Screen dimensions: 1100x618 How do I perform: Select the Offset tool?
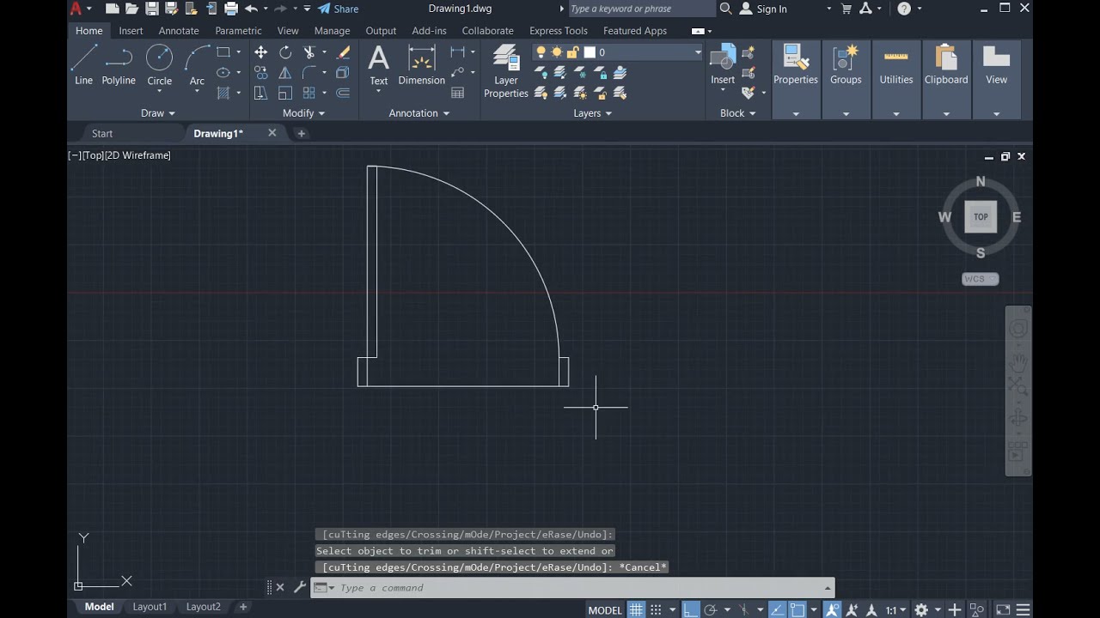click(x=344, y=93)
